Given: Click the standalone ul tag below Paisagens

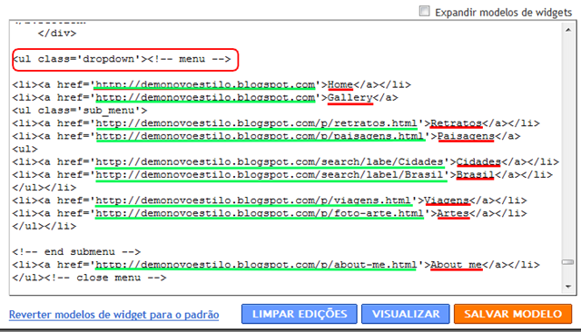Looking at the screenshot, I should pyautogui.click(x=25, y=149).
